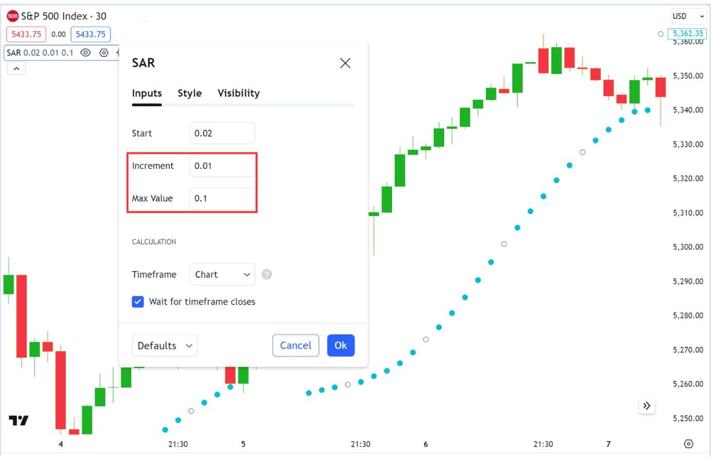
Task: Toggle Wait for timeframe closes checkbox
Action: (x=138, y=302)
